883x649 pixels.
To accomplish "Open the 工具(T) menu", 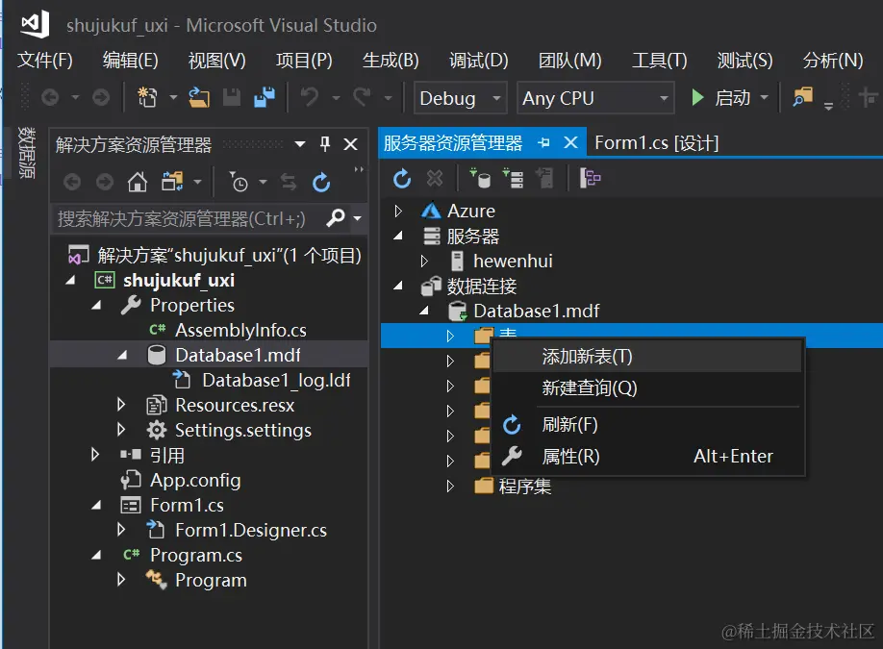I will coord(660,61).
